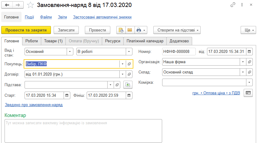Print document using the printer icon
Image resolution: width=257 pixels, height=143 pixels.
tap(139, 30)
